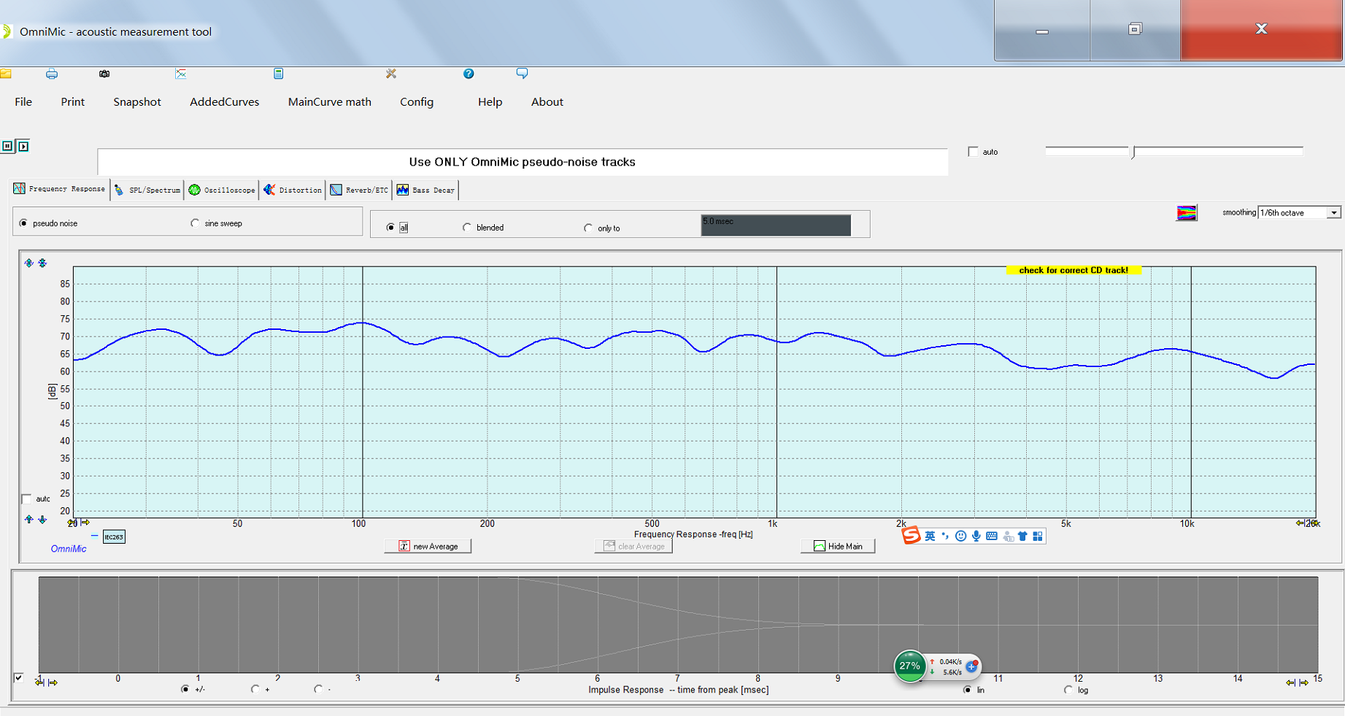Enable the auto checkbox beside the dB axis
The height and width of the screenshot is (716, 1345).
tap(27, 499)
